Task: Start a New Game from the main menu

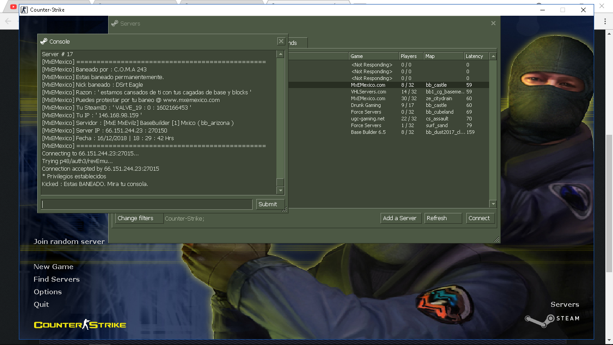Action: (53, 266)
